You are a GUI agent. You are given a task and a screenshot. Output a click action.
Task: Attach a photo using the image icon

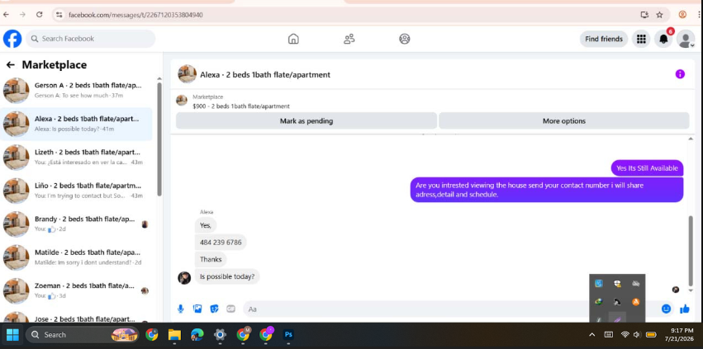[x=197, y=309]
